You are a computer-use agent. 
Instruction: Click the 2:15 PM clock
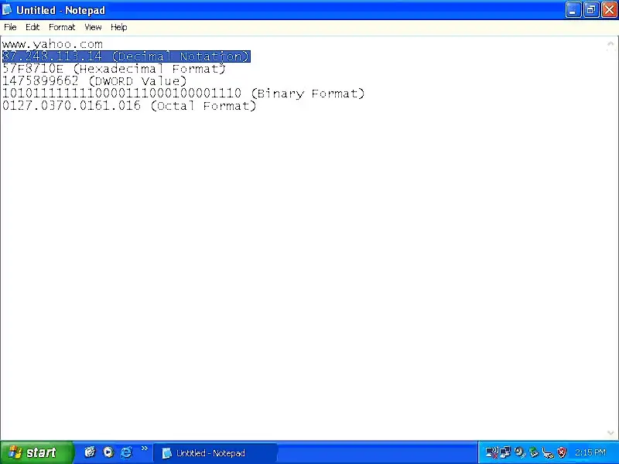590,452
